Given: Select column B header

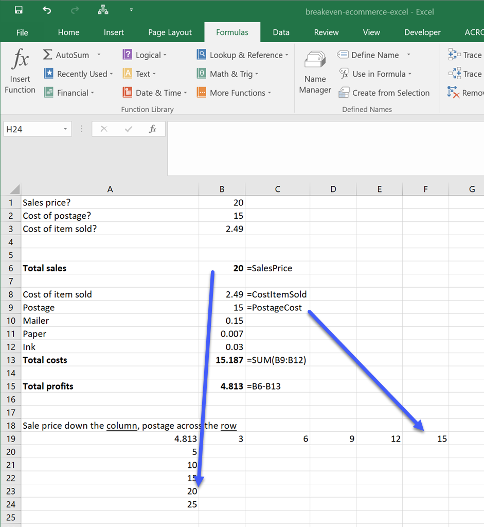Looking at the screenshot, I should (x=222, y=189).
